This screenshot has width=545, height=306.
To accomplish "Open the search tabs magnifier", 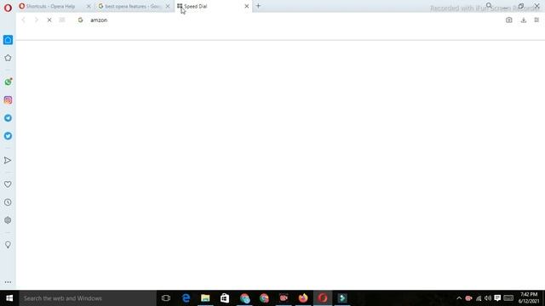I will coord(489,6).
